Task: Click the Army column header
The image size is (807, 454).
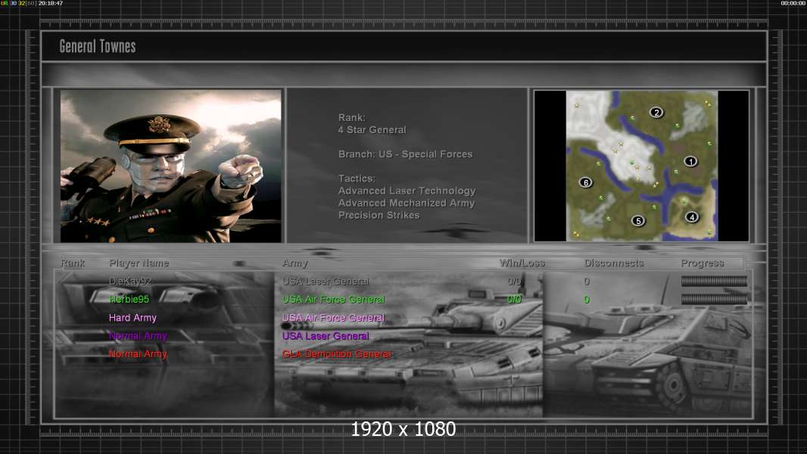Action: [295, 263]
